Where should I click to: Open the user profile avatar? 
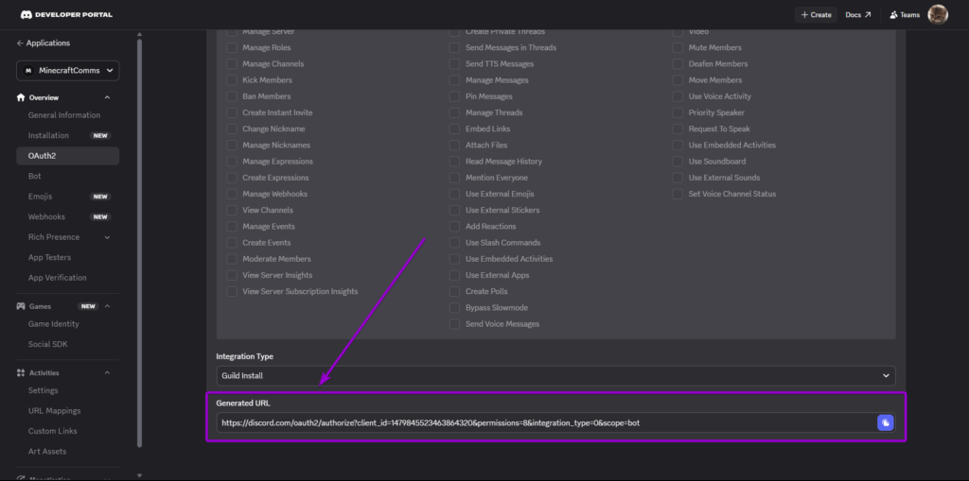[x=937, y=14]
